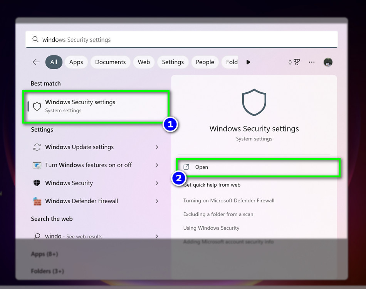
Task: Switch to the Apps filter tab
Action: pos(76,62)
